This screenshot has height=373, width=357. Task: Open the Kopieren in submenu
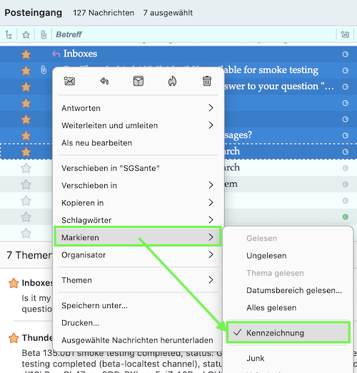pyautogui.click(x=138, y=203)
